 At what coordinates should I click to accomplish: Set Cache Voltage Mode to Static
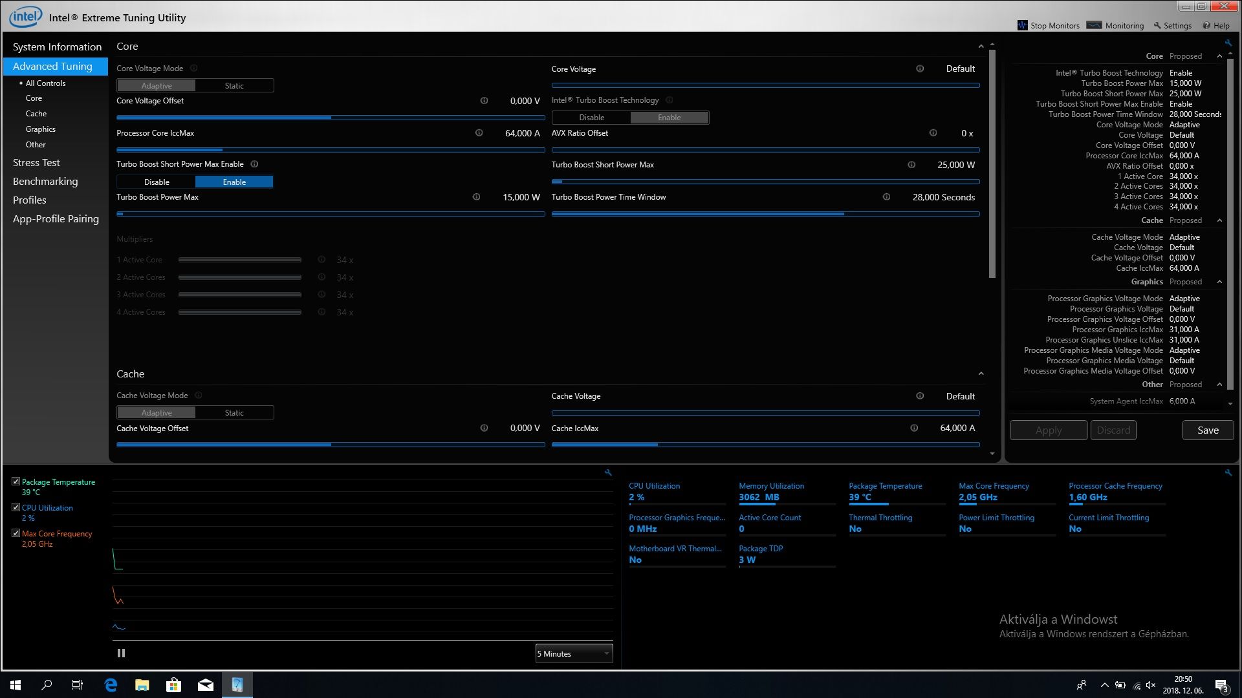coord(234,413)
